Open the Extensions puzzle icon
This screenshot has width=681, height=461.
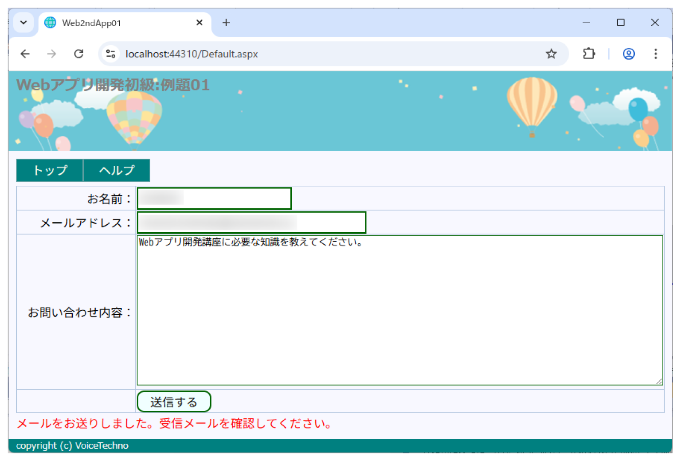(x=589, y=54)
